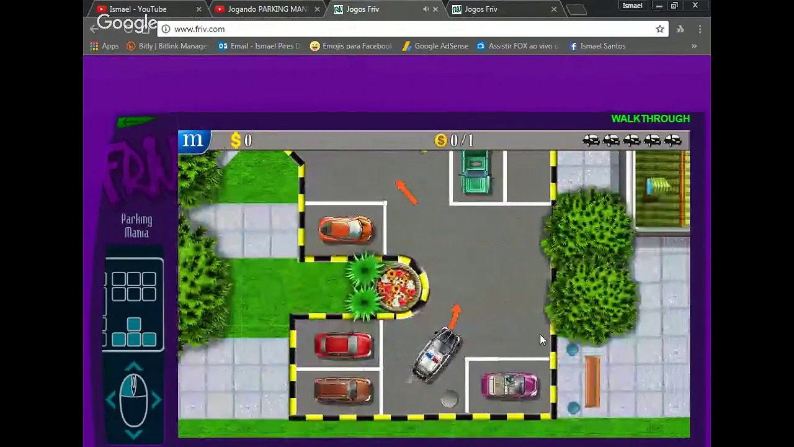Click the Ismael profile button

(632, 6)
